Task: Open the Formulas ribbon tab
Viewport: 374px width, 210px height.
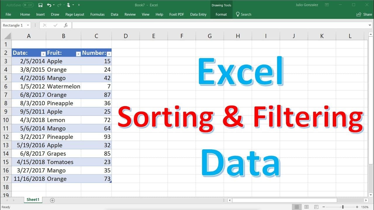Action: (x=97, y=14)
